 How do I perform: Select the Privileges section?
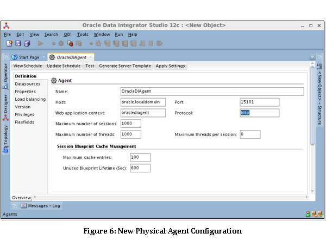click(x=24, y=114)
